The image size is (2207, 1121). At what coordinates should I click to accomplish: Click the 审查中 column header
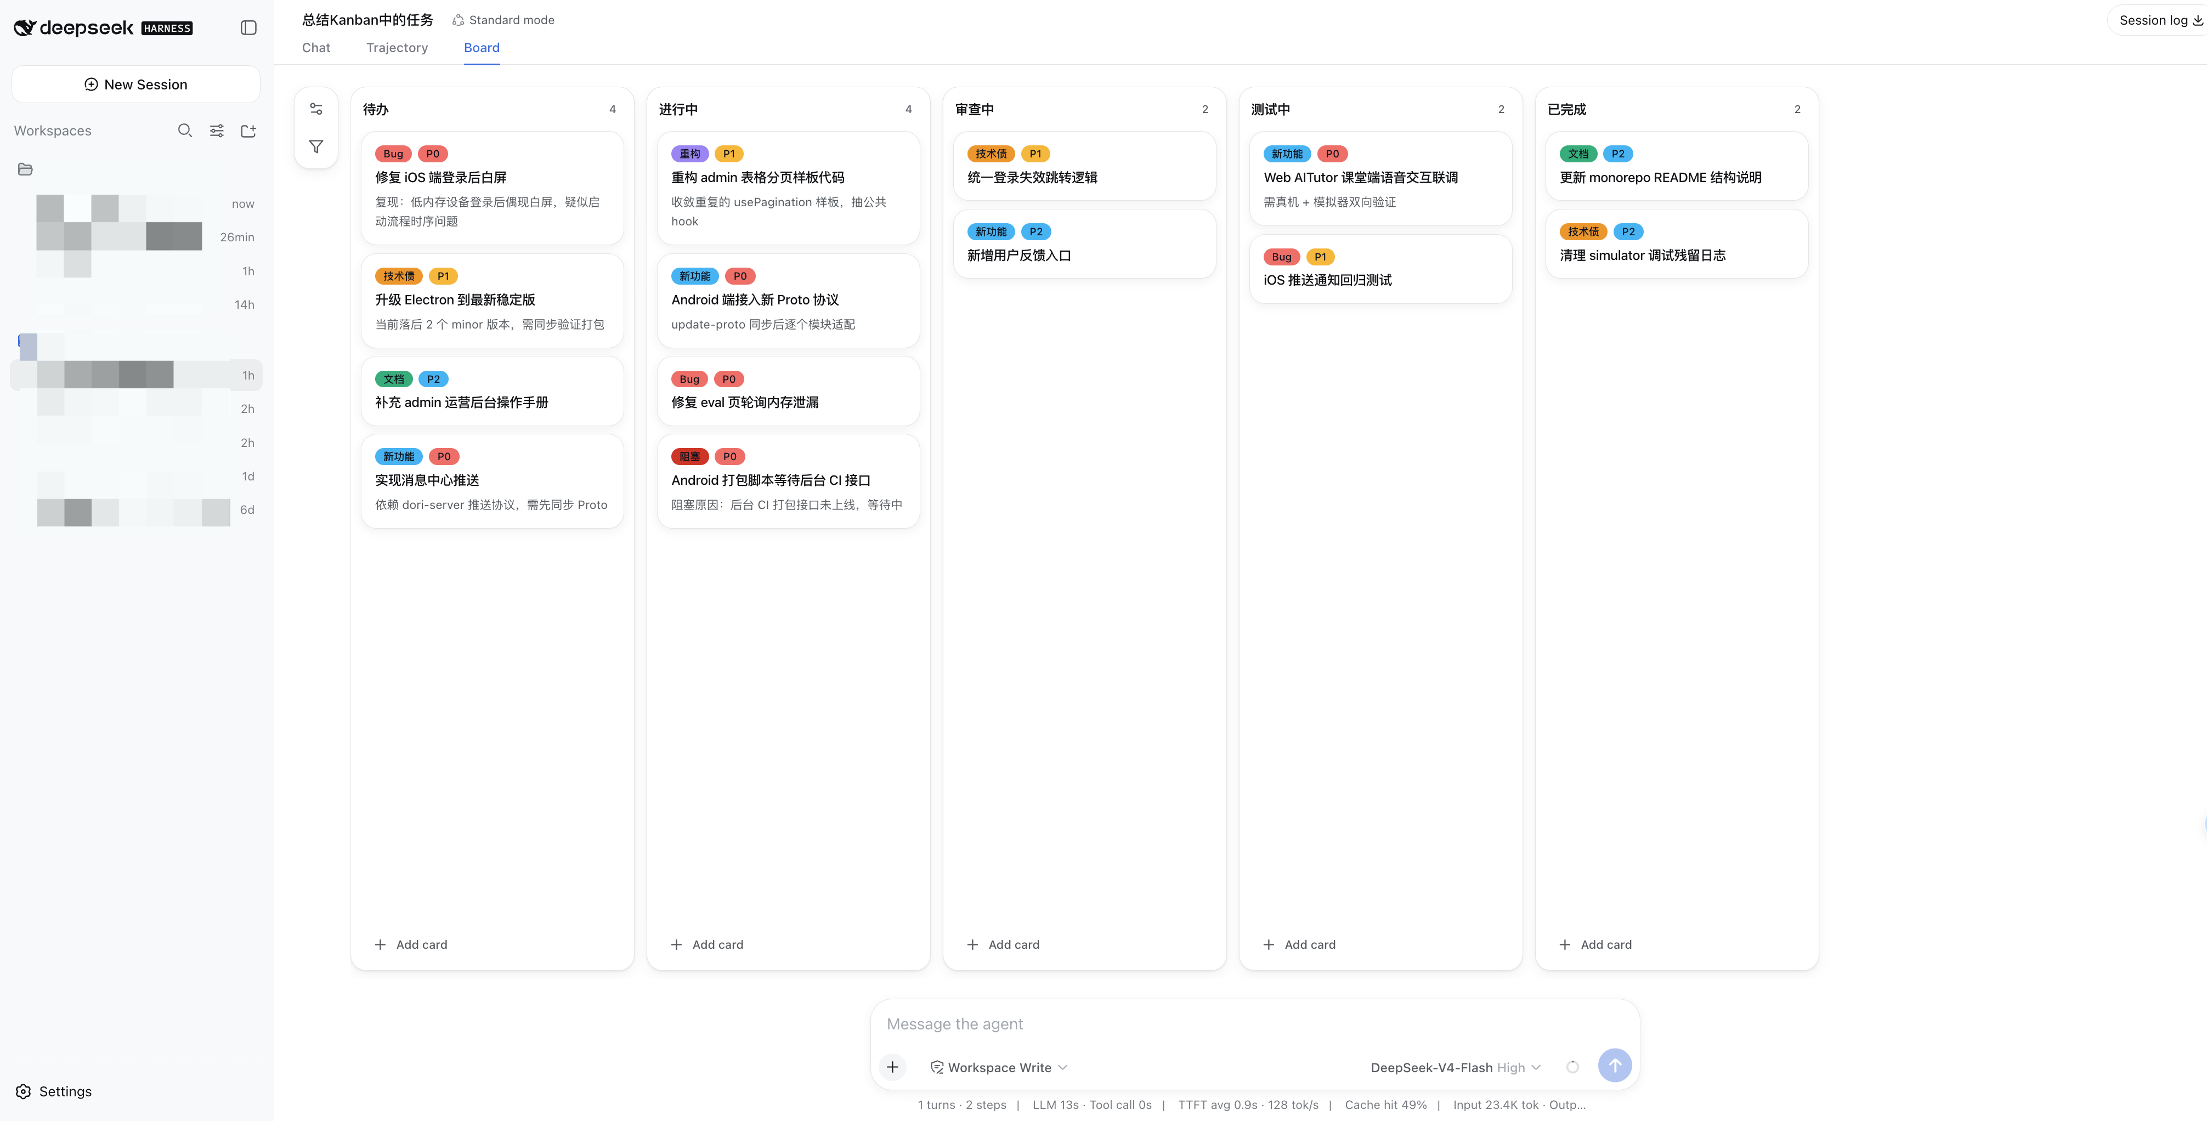[x=974, y=109]
